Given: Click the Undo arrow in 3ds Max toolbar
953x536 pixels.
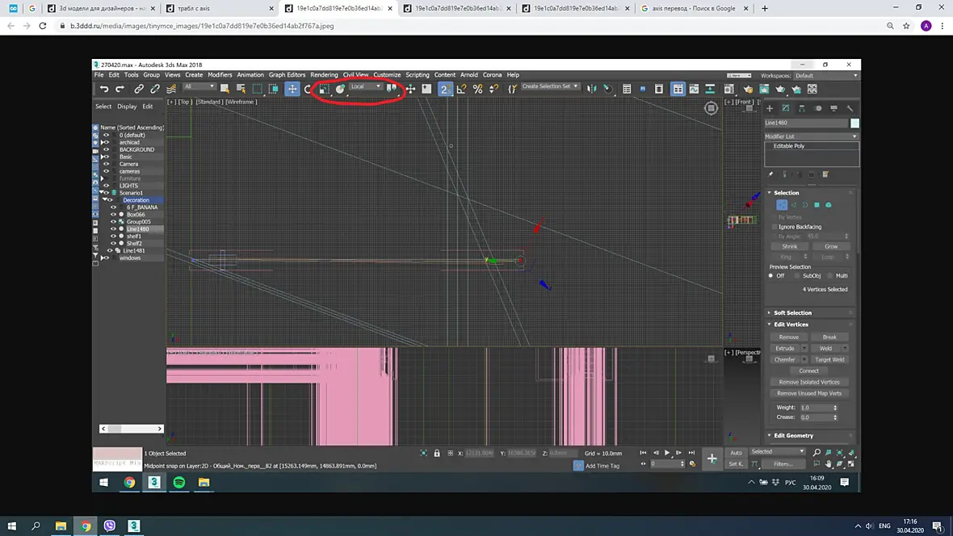Looking at the screenshot, I should (104, 90).
